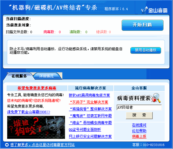Click the magnifier bug search icon

click(x=156, y=98)
